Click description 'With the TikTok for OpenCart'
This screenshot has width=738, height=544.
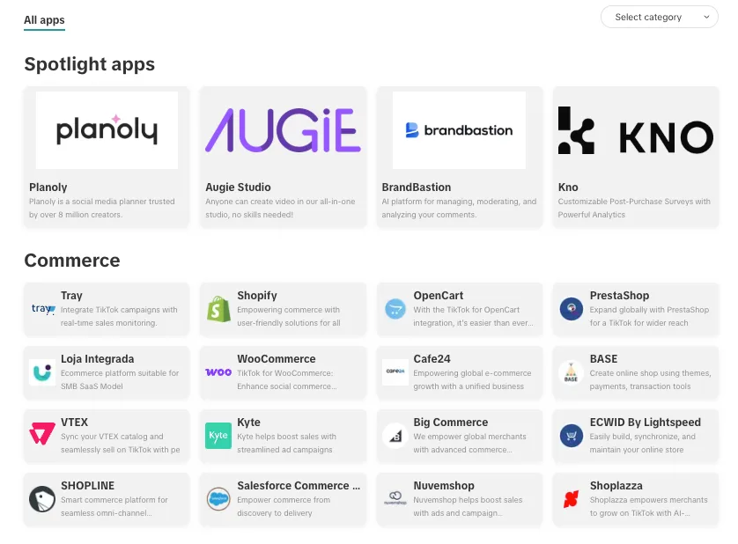(467, 310)
